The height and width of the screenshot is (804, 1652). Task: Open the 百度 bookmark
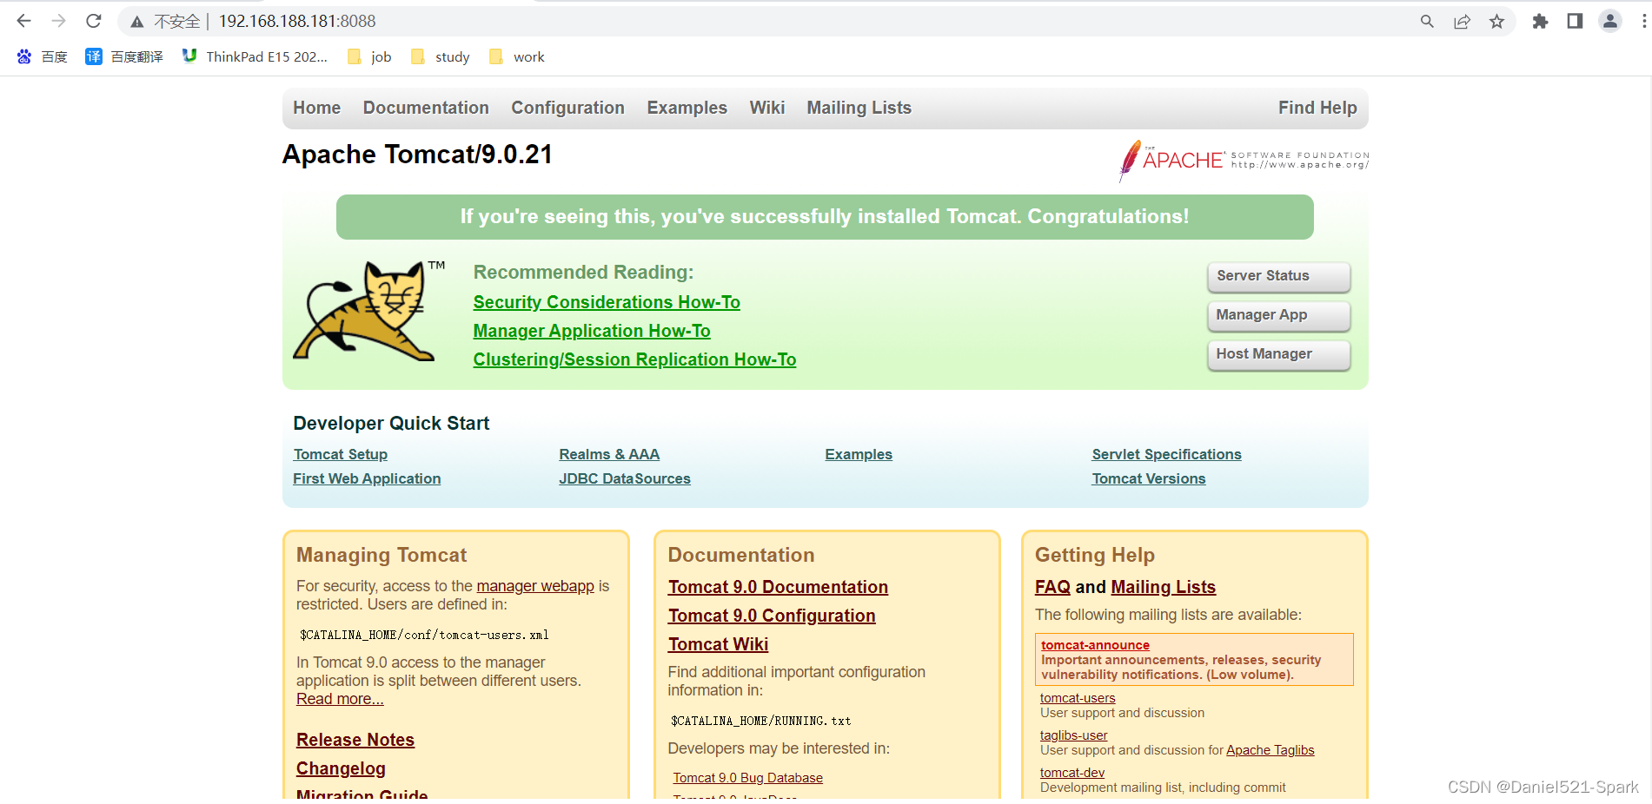42,57
